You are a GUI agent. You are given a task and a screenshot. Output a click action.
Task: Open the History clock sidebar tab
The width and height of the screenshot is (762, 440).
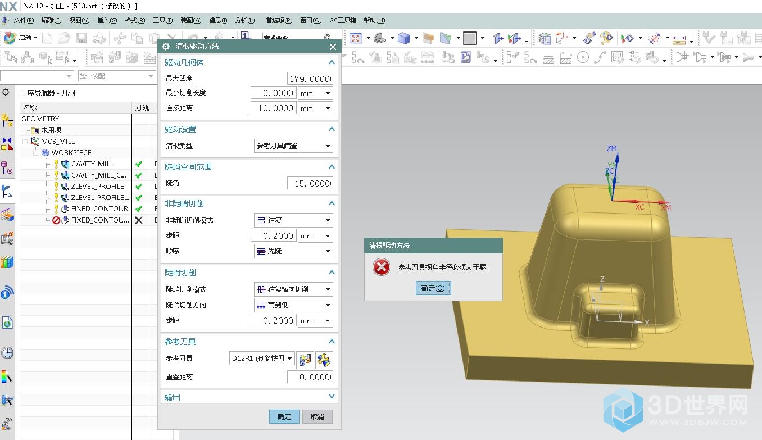point(7,353)
